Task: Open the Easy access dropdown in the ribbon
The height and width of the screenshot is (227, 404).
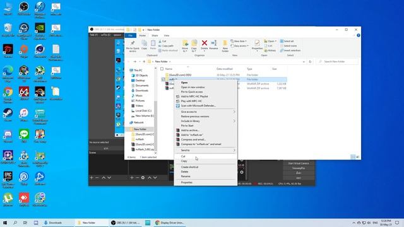Action: click(240, 46)
